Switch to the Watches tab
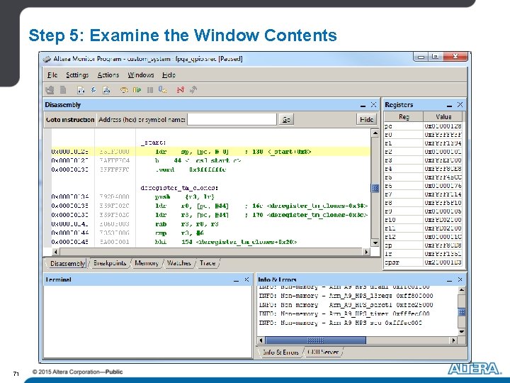This screenshot has height=383, width=510. point(179,263)
